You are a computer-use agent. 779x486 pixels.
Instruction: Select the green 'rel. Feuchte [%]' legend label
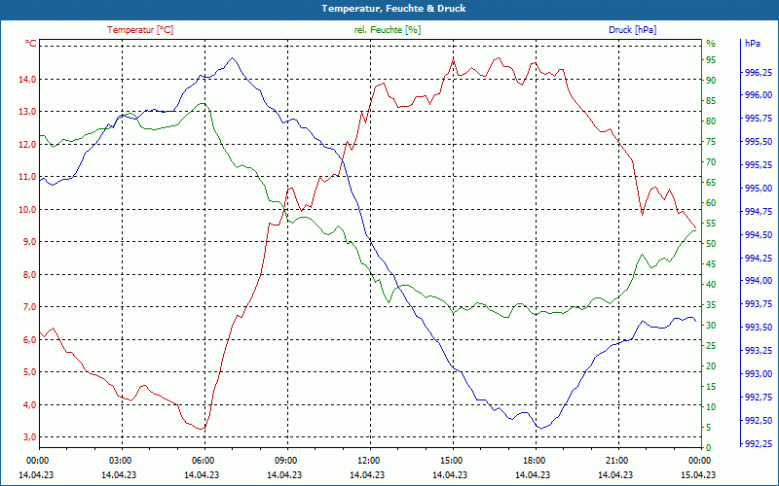(x=388, y=30)
